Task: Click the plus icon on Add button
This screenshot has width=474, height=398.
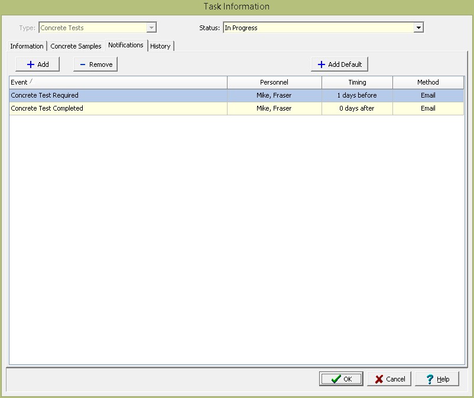Action: click(x=31, y=64)
